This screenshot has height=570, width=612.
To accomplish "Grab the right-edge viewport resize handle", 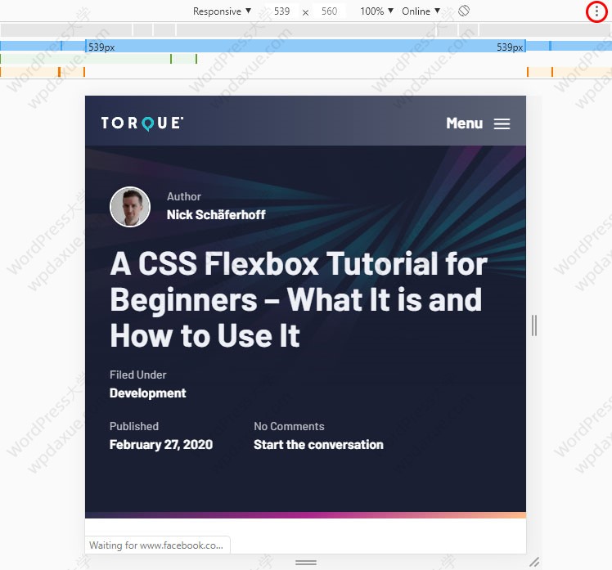I will [534, 325].
